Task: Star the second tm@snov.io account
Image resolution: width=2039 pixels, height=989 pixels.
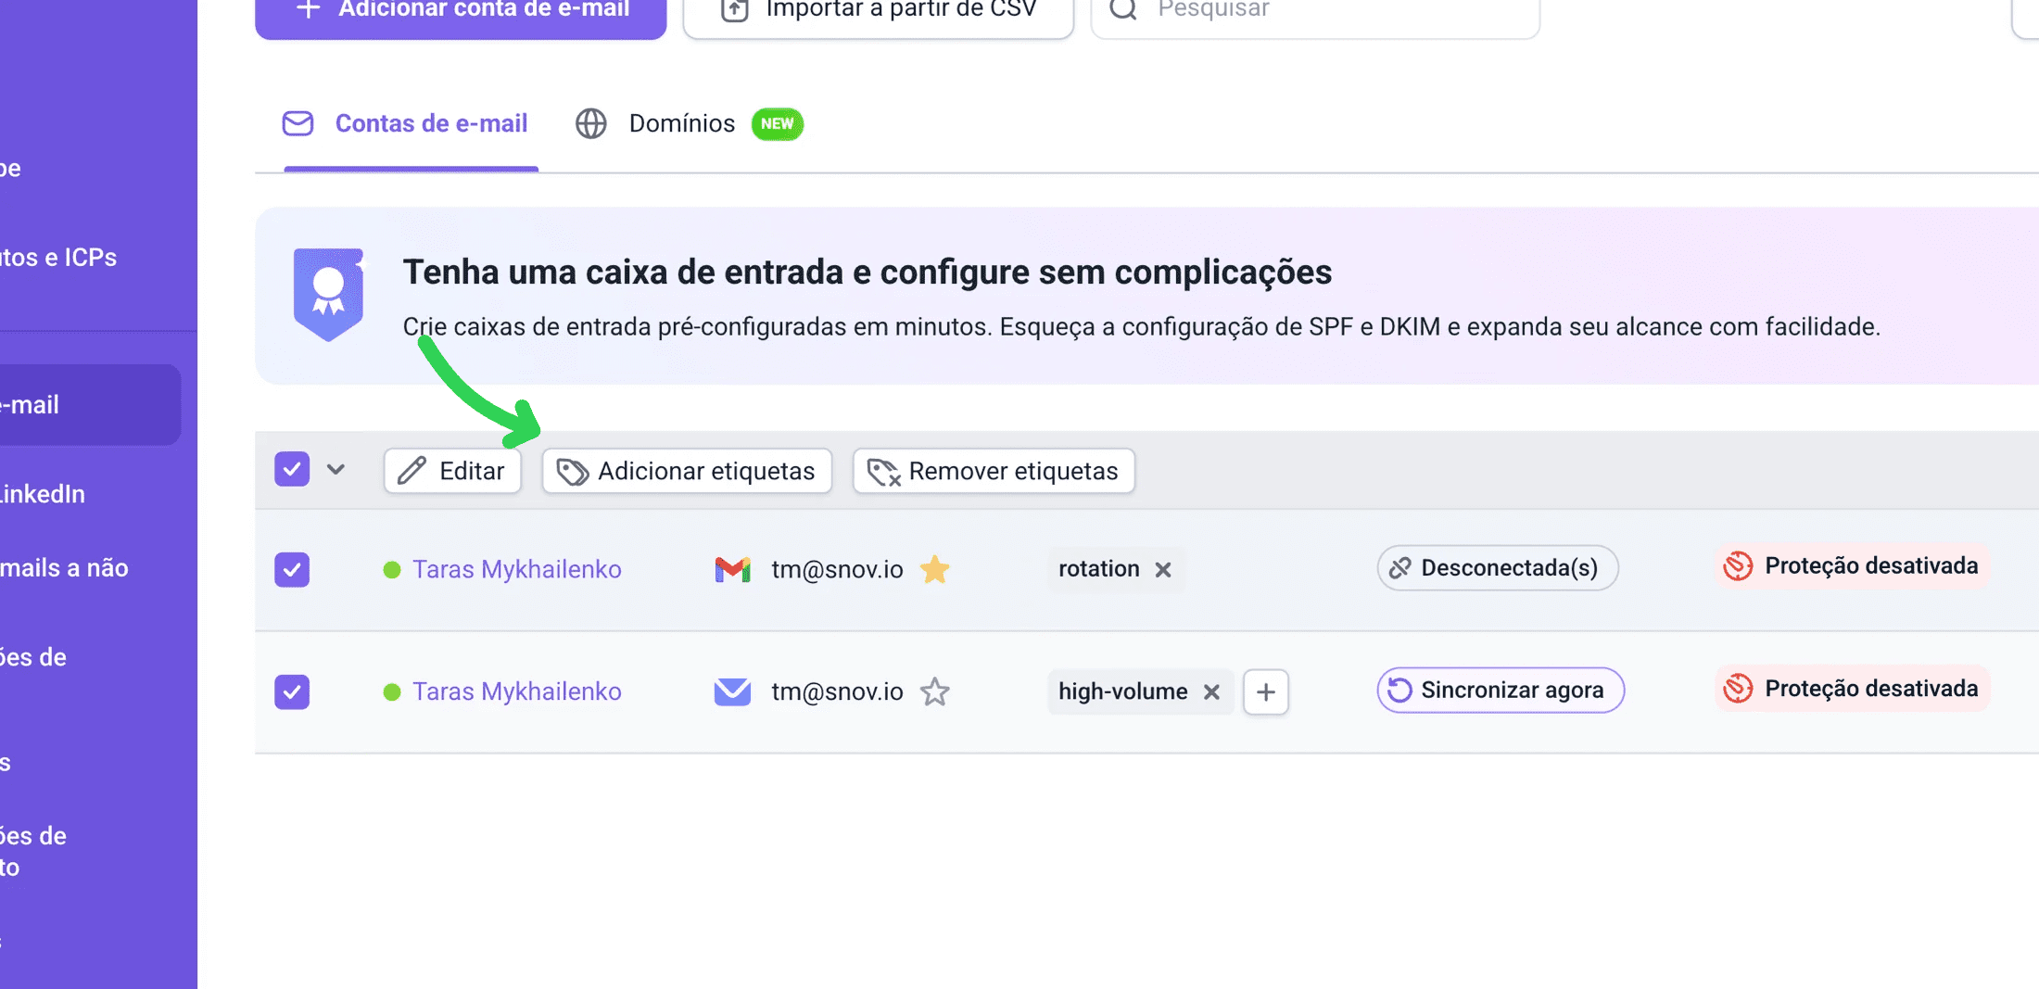Action: [934, 691]
